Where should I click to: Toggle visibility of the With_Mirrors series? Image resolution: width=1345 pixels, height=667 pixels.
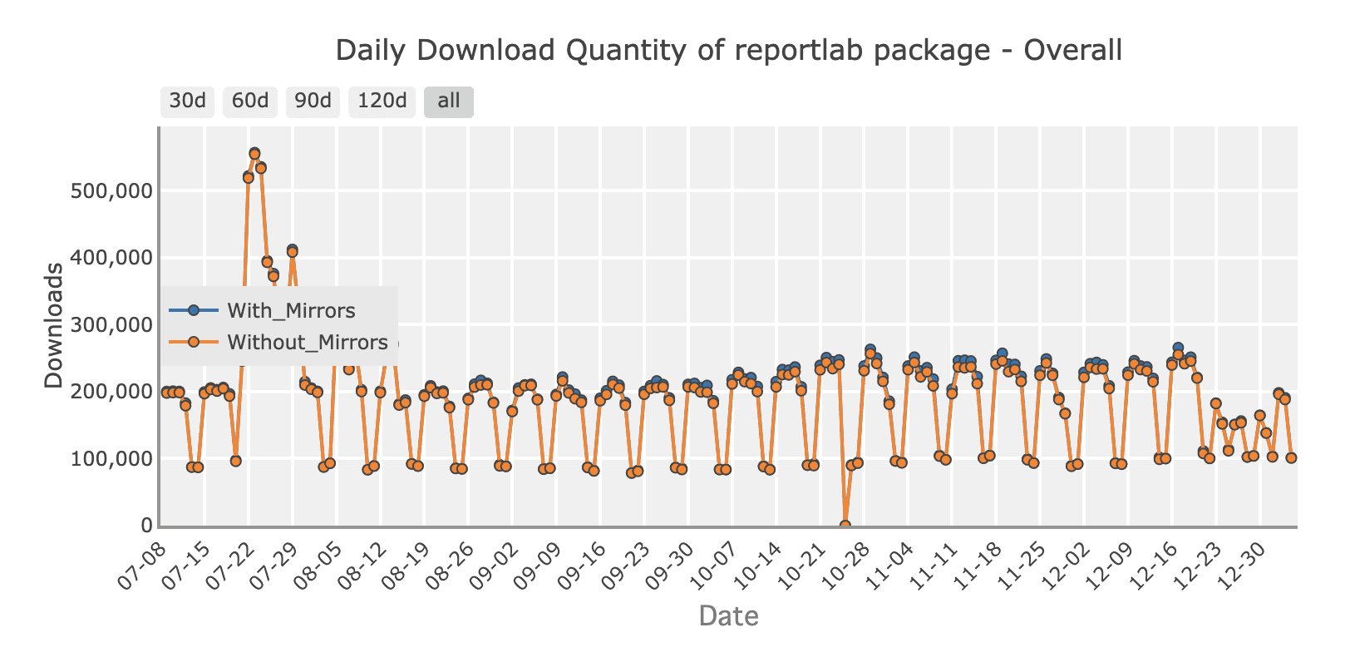[x=289, y=310]
